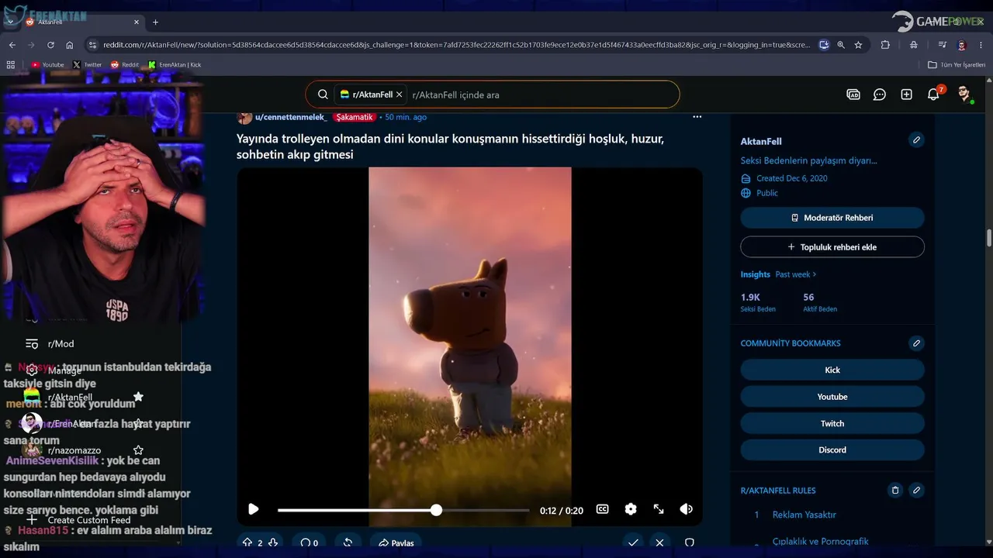Screen dimensions: 993x558
Task: Open the post's three-dot options menu
Action: (697, 117)
